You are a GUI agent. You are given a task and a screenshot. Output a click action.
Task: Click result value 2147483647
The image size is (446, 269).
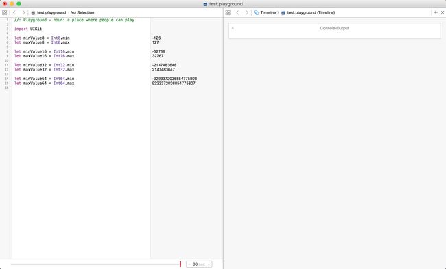pyautogui.click(x=163, y=70)
